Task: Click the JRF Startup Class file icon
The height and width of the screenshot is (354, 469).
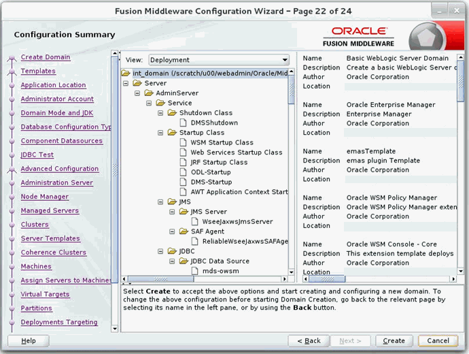Action: [183, 162]
